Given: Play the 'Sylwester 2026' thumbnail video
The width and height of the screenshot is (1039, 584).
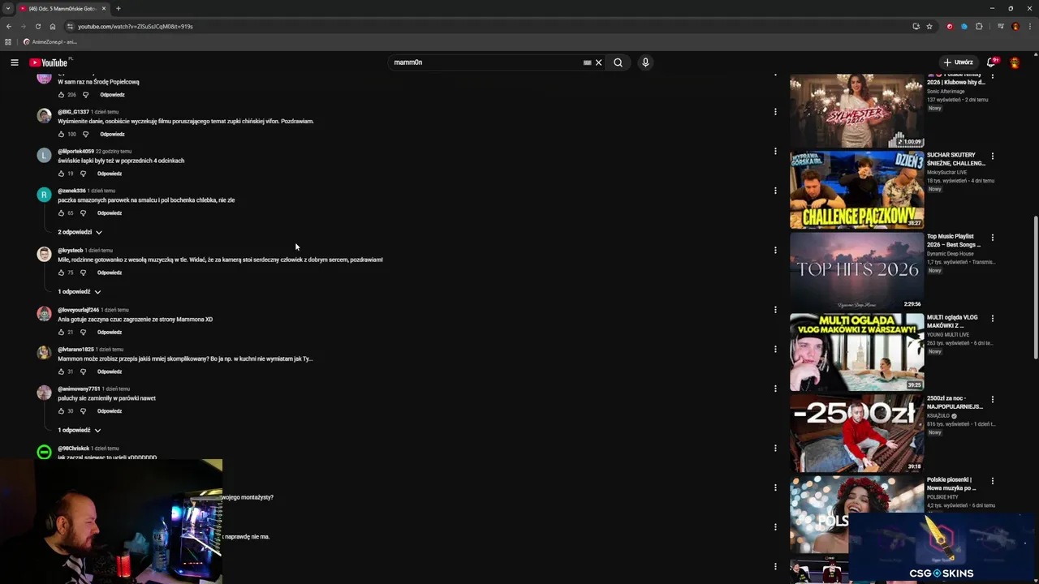Looking at the screenshot, I should tap(856, 110).
